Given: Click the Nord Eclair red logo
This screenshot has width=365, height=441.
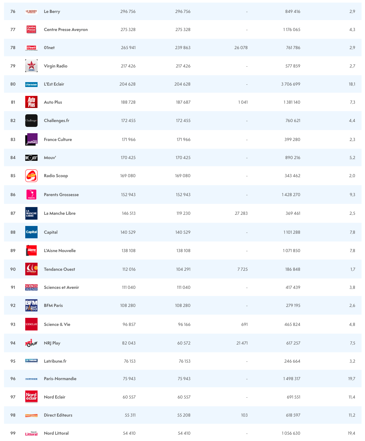Looking at the screenshot, I should (x=31, y=397).
